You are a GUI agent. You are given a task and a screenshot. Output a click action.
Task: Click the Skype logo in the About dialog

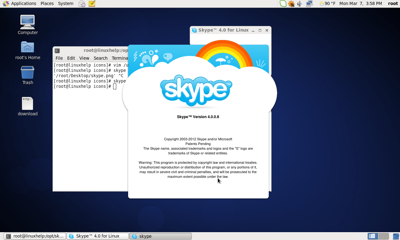point(196,91)
